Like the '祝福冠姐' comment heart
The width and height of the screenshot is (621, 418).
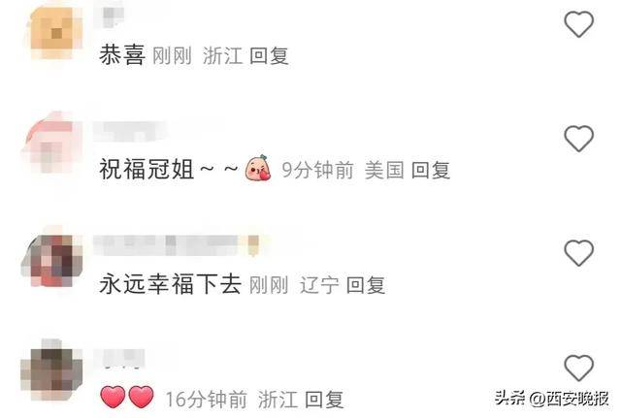pyautogui.click(x=578, y=139)
